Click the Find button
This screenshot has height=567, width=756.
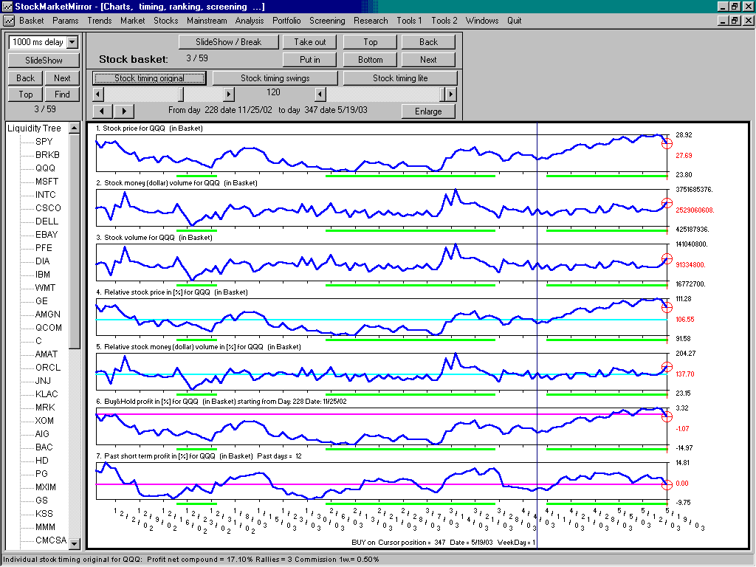[62, 94]
